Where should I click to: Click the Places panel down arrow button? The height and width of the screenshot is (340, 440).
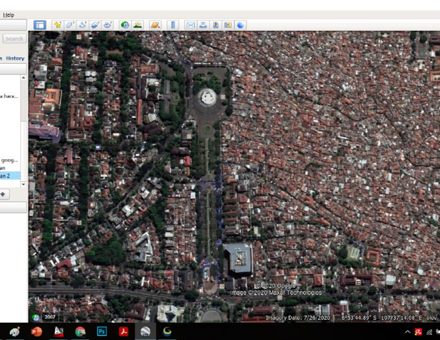[x=3, y=194]
